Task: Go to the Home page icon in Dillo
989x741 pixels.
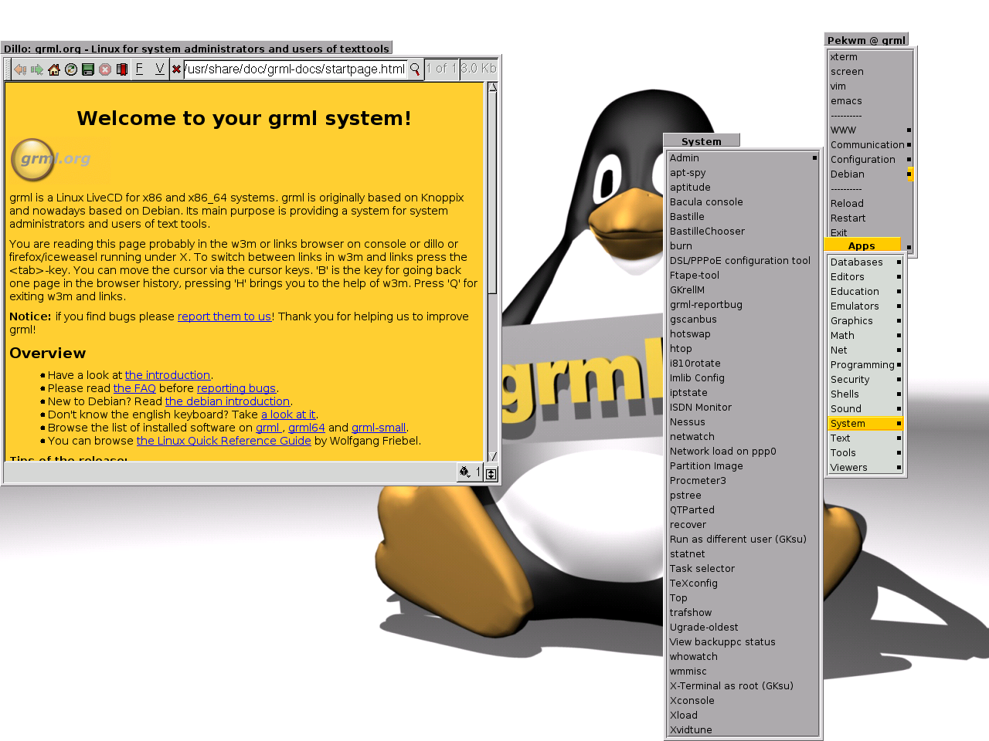Action: click(54, 69)
